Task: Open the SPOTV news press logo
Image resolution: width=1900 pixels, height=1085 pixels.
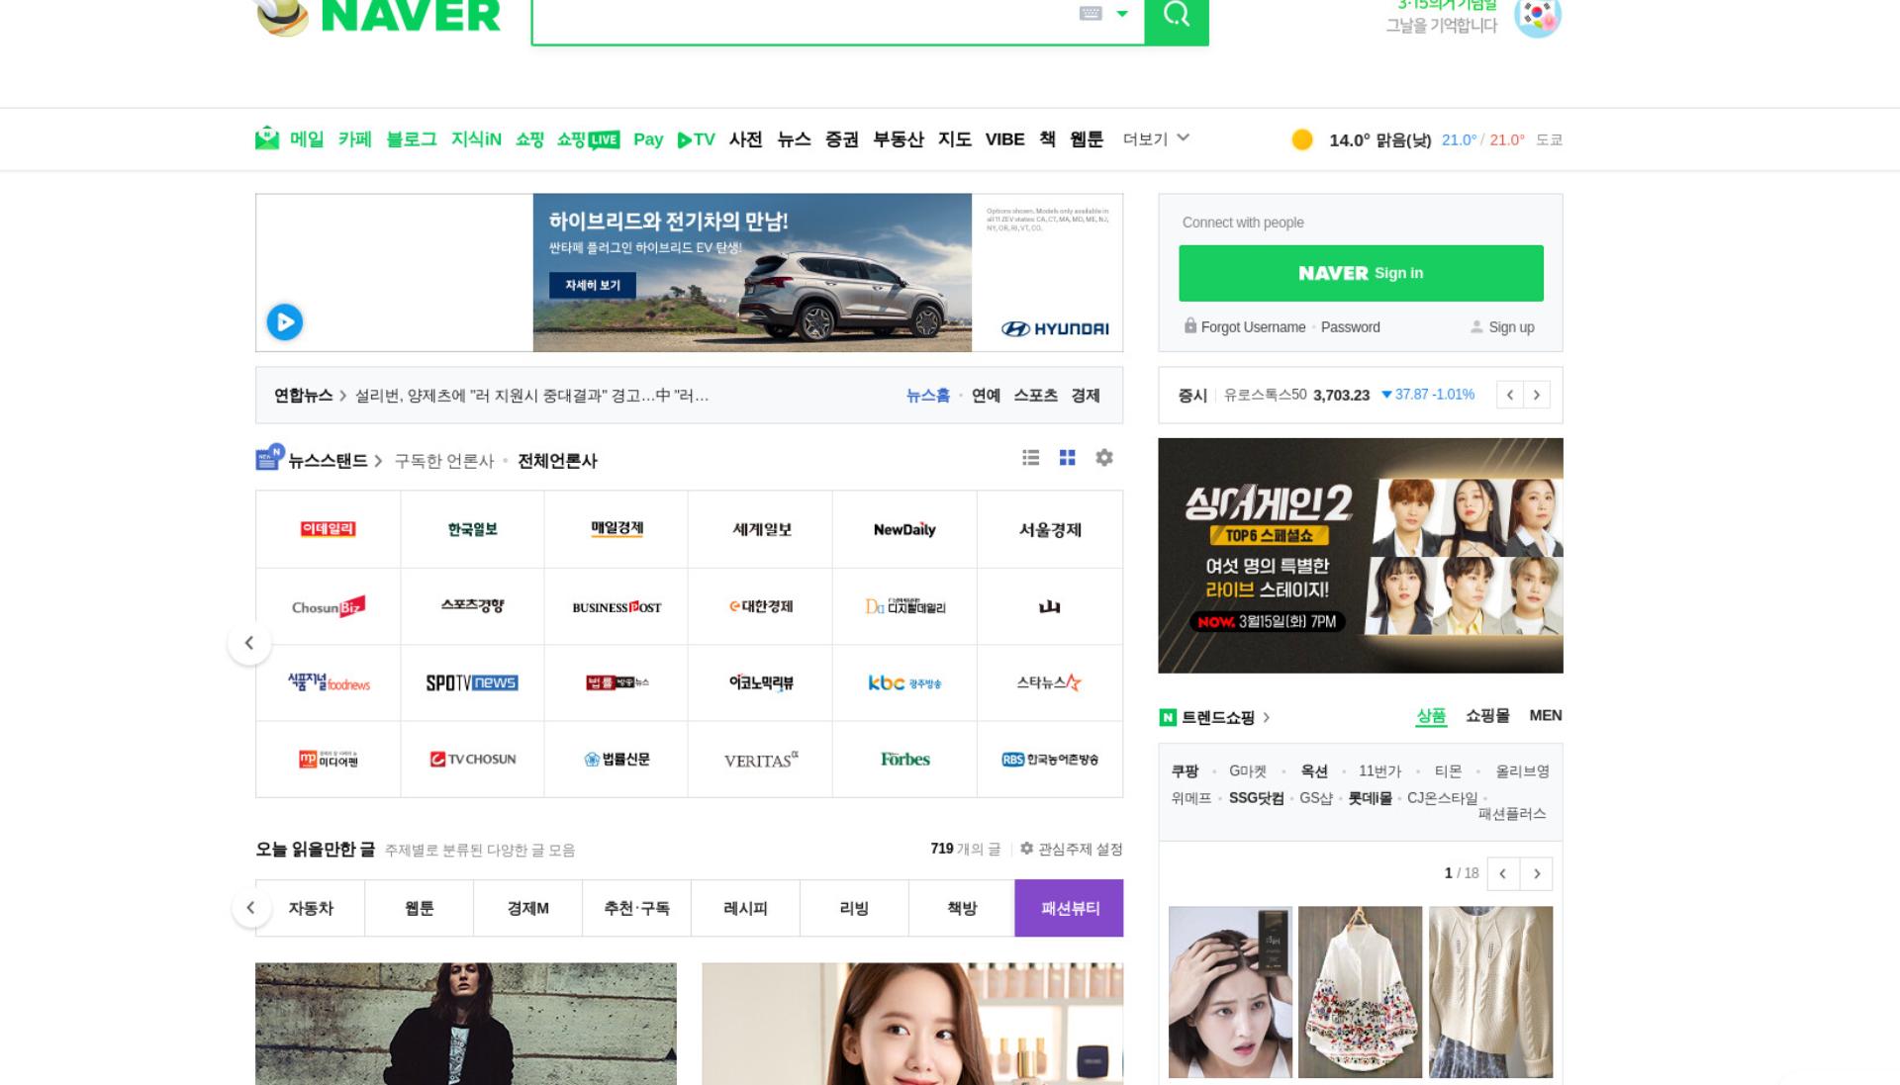Action: (x=472, y=682)
